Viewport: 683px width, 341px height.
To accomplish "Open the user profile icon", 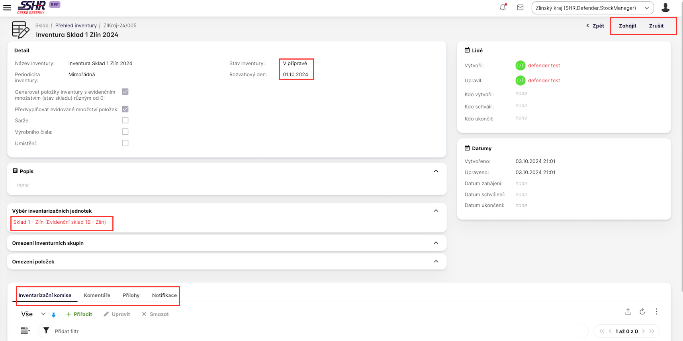I will pos(665,8).
